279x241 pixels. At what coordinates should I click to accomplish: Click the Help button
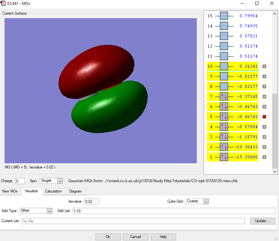[x=163, y=237]
